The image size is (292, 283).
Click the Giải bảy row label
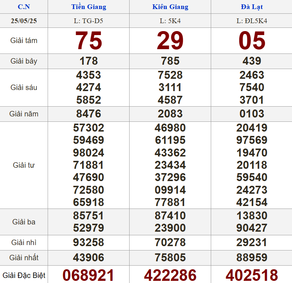pyautogui.click(x=24, y=61)
